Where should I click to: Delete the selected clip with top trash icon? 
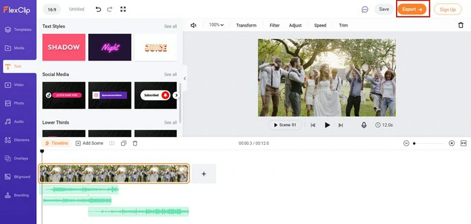461,25
